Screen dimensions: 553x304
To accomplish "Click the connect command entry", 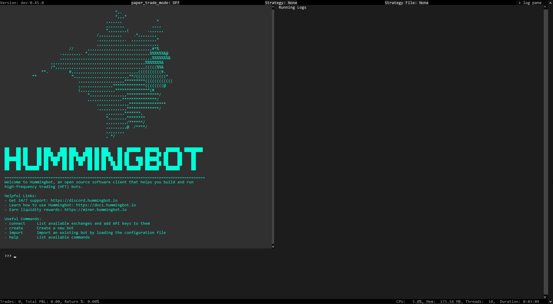I will (x=17, y=224).
